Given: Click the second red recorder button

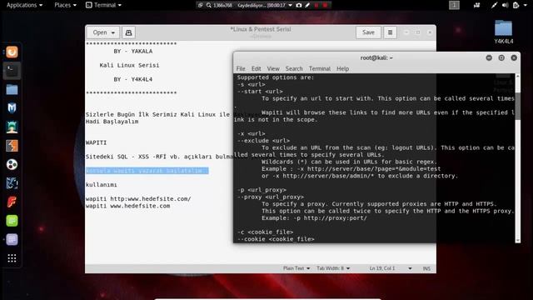Looking at the screenshot, I should (325, 5).
